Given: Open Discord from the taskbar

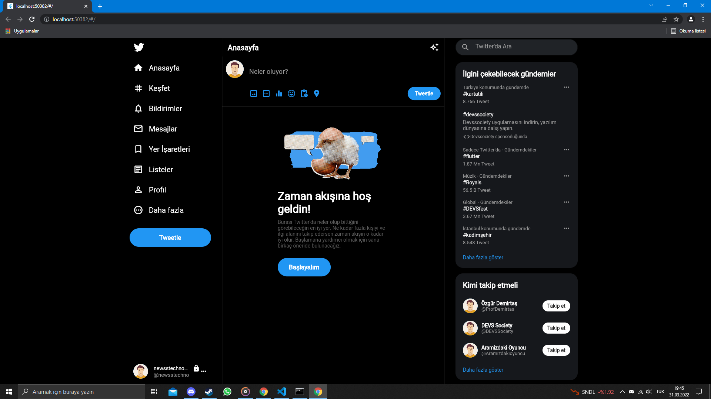Looking at the screenshot, I should (x=191, y=392).
